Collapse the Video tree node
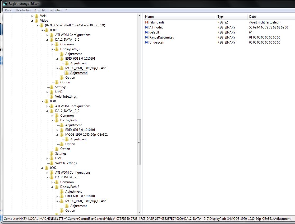The width and height of the screenshot is (295, 224). [32, 21]
